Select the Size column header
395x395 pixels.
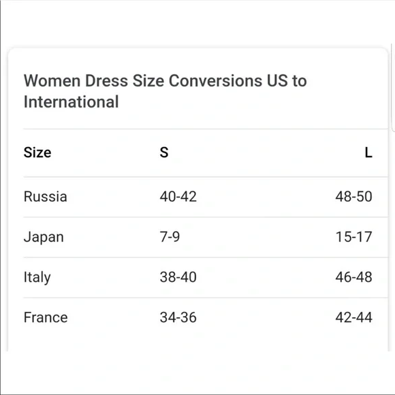tap(37, 153)
